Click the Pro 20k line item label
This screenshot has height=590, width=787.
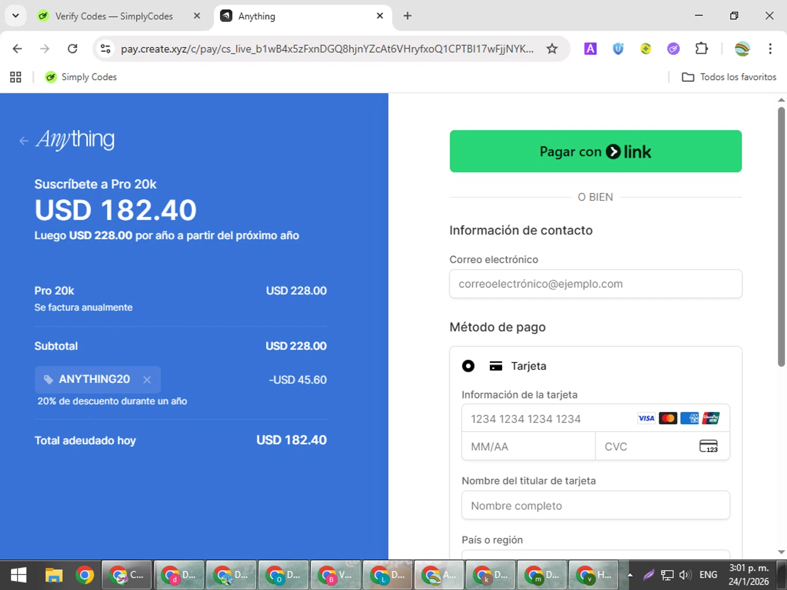tap(54, 291)
